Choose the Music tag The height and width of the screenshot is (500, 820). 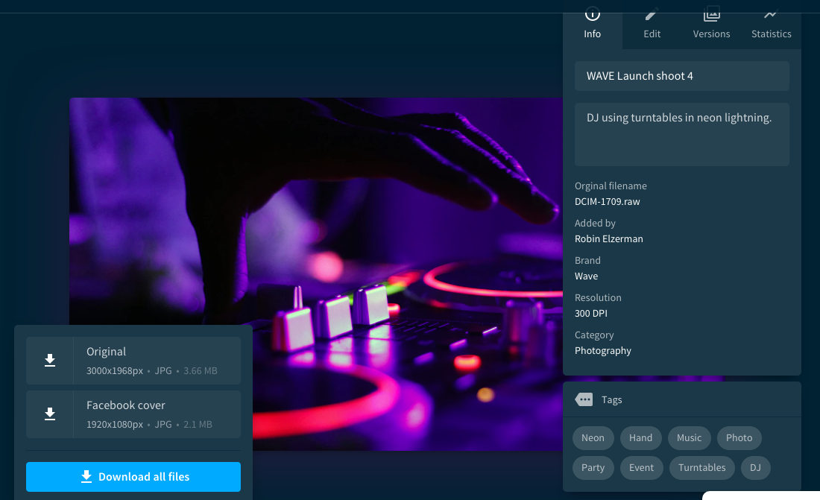coord(689,438)
